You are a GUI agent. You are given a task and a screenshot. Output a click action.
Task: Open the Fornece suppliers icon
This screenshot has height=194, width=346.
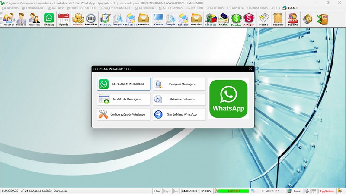pos(21,19)
